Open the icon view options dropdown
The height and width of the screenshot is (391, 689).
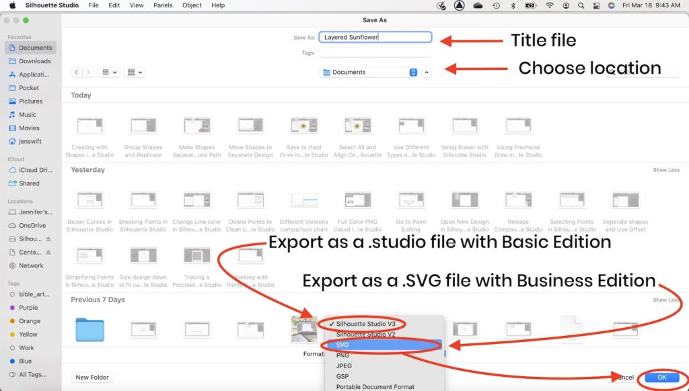coord(109,72)
